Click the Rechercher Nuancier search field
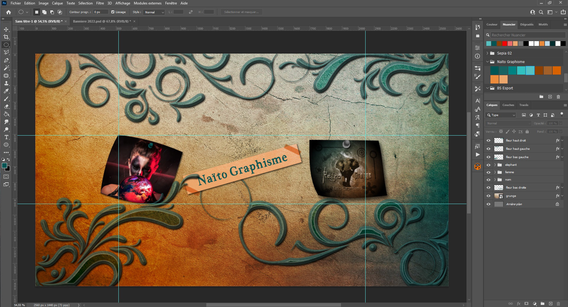Screen dimensions: 568x307 [528, 35]
